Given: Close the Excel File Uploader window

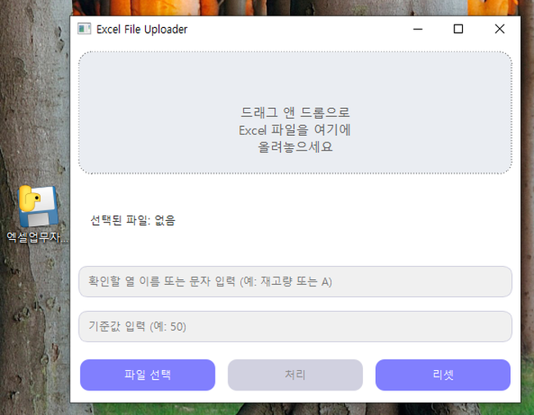Looking at the screenshot, I should pos(500,29).
